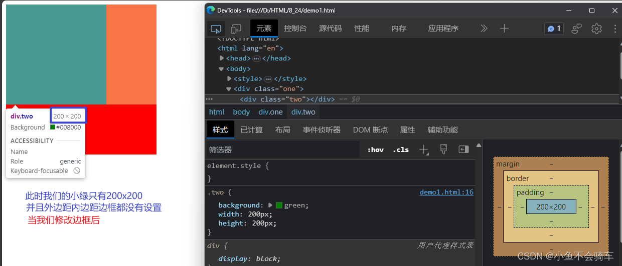
Task: Click the Edge DevTools window icon
Action: [211, 10]
